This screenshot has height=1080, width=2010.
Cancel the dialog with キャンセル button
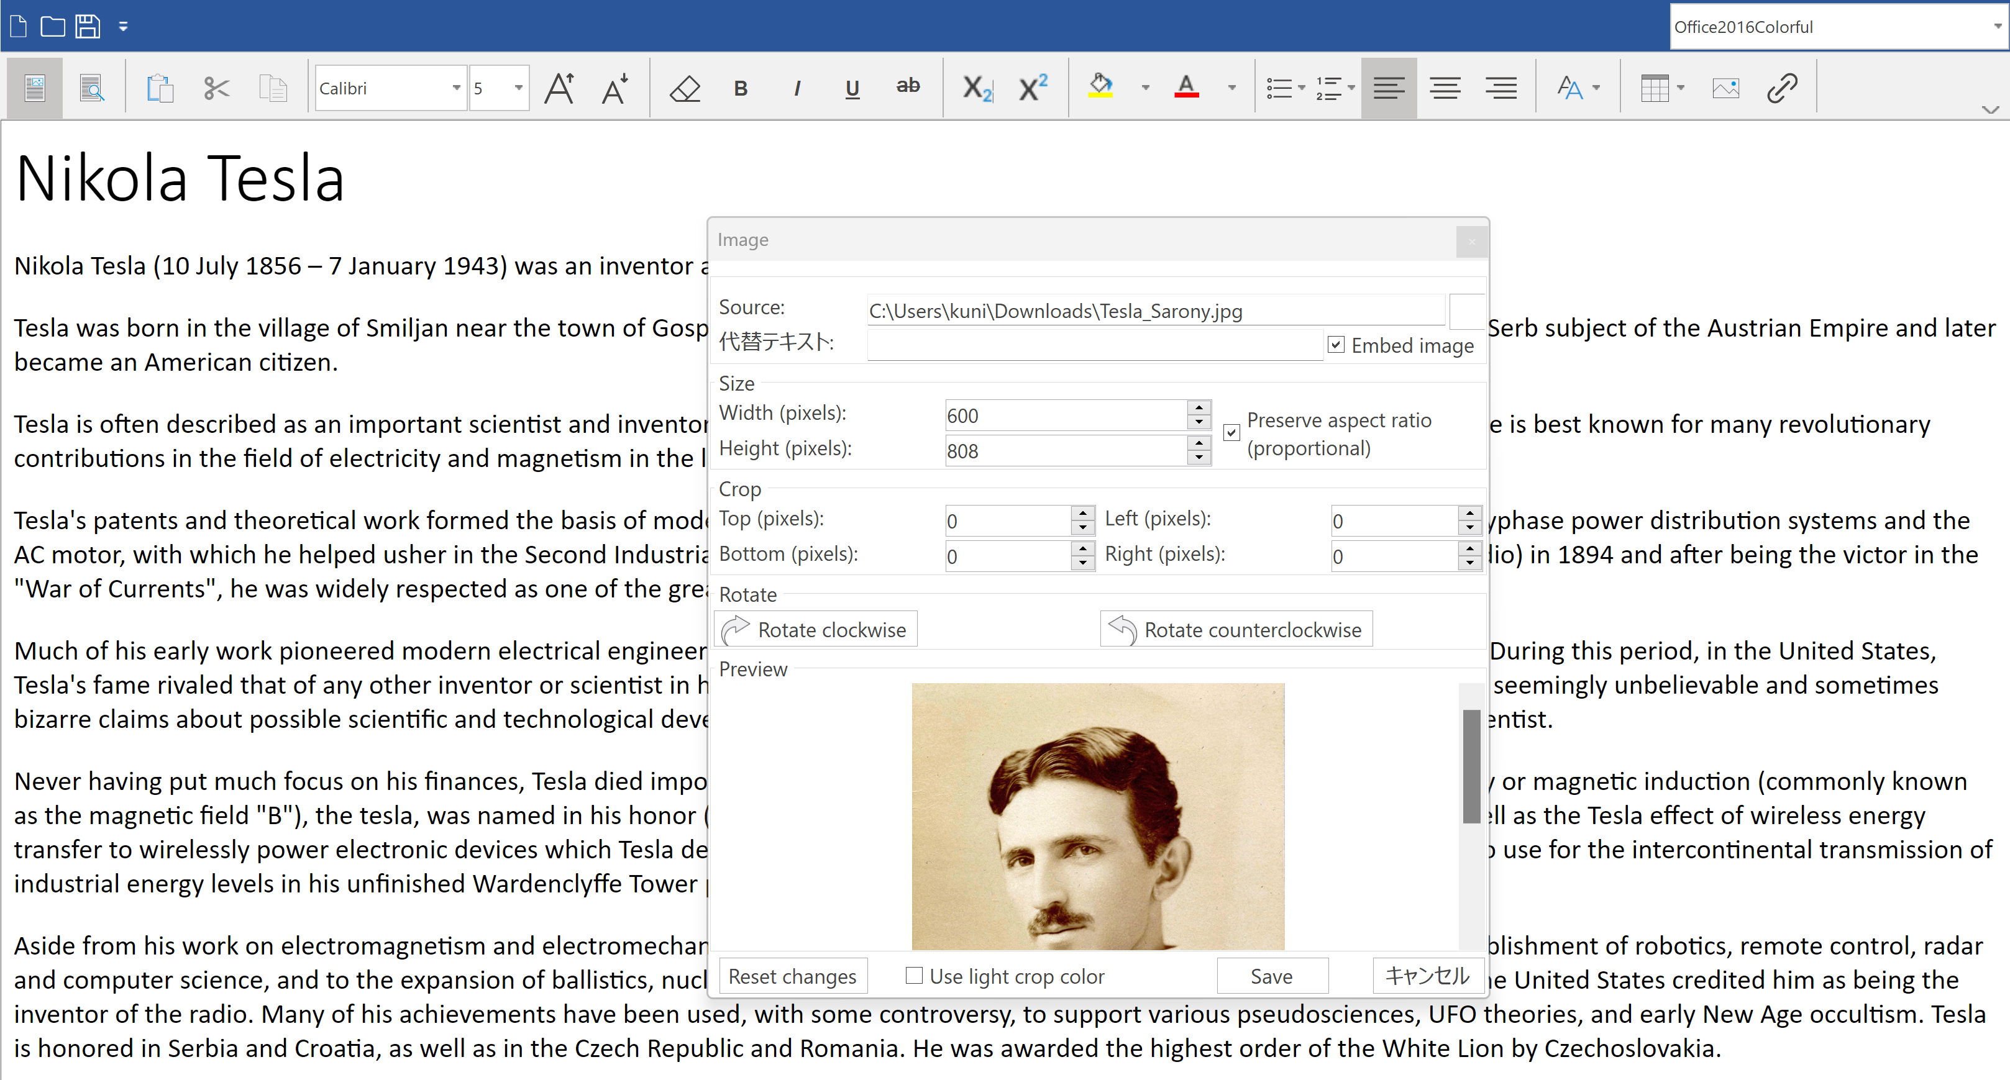[1427, 976]
